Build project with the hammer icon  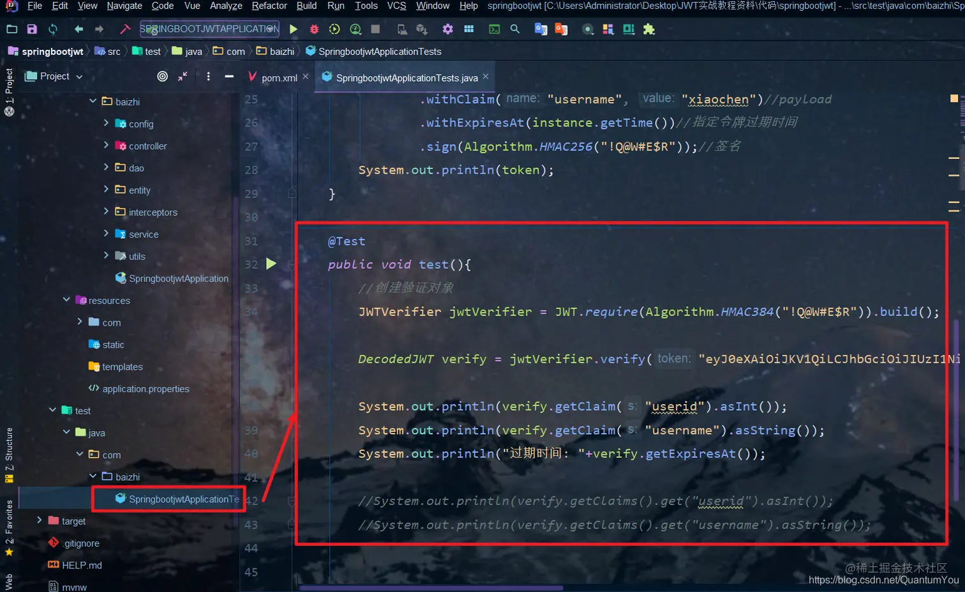(125, 29)
